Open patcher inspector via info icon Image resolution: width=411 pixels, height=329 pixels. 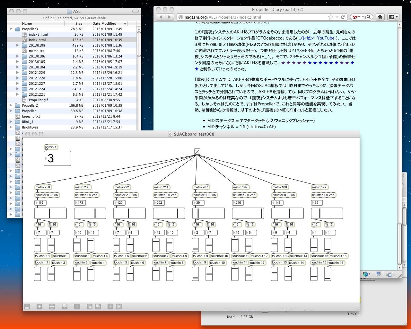[x=77, y=307]
